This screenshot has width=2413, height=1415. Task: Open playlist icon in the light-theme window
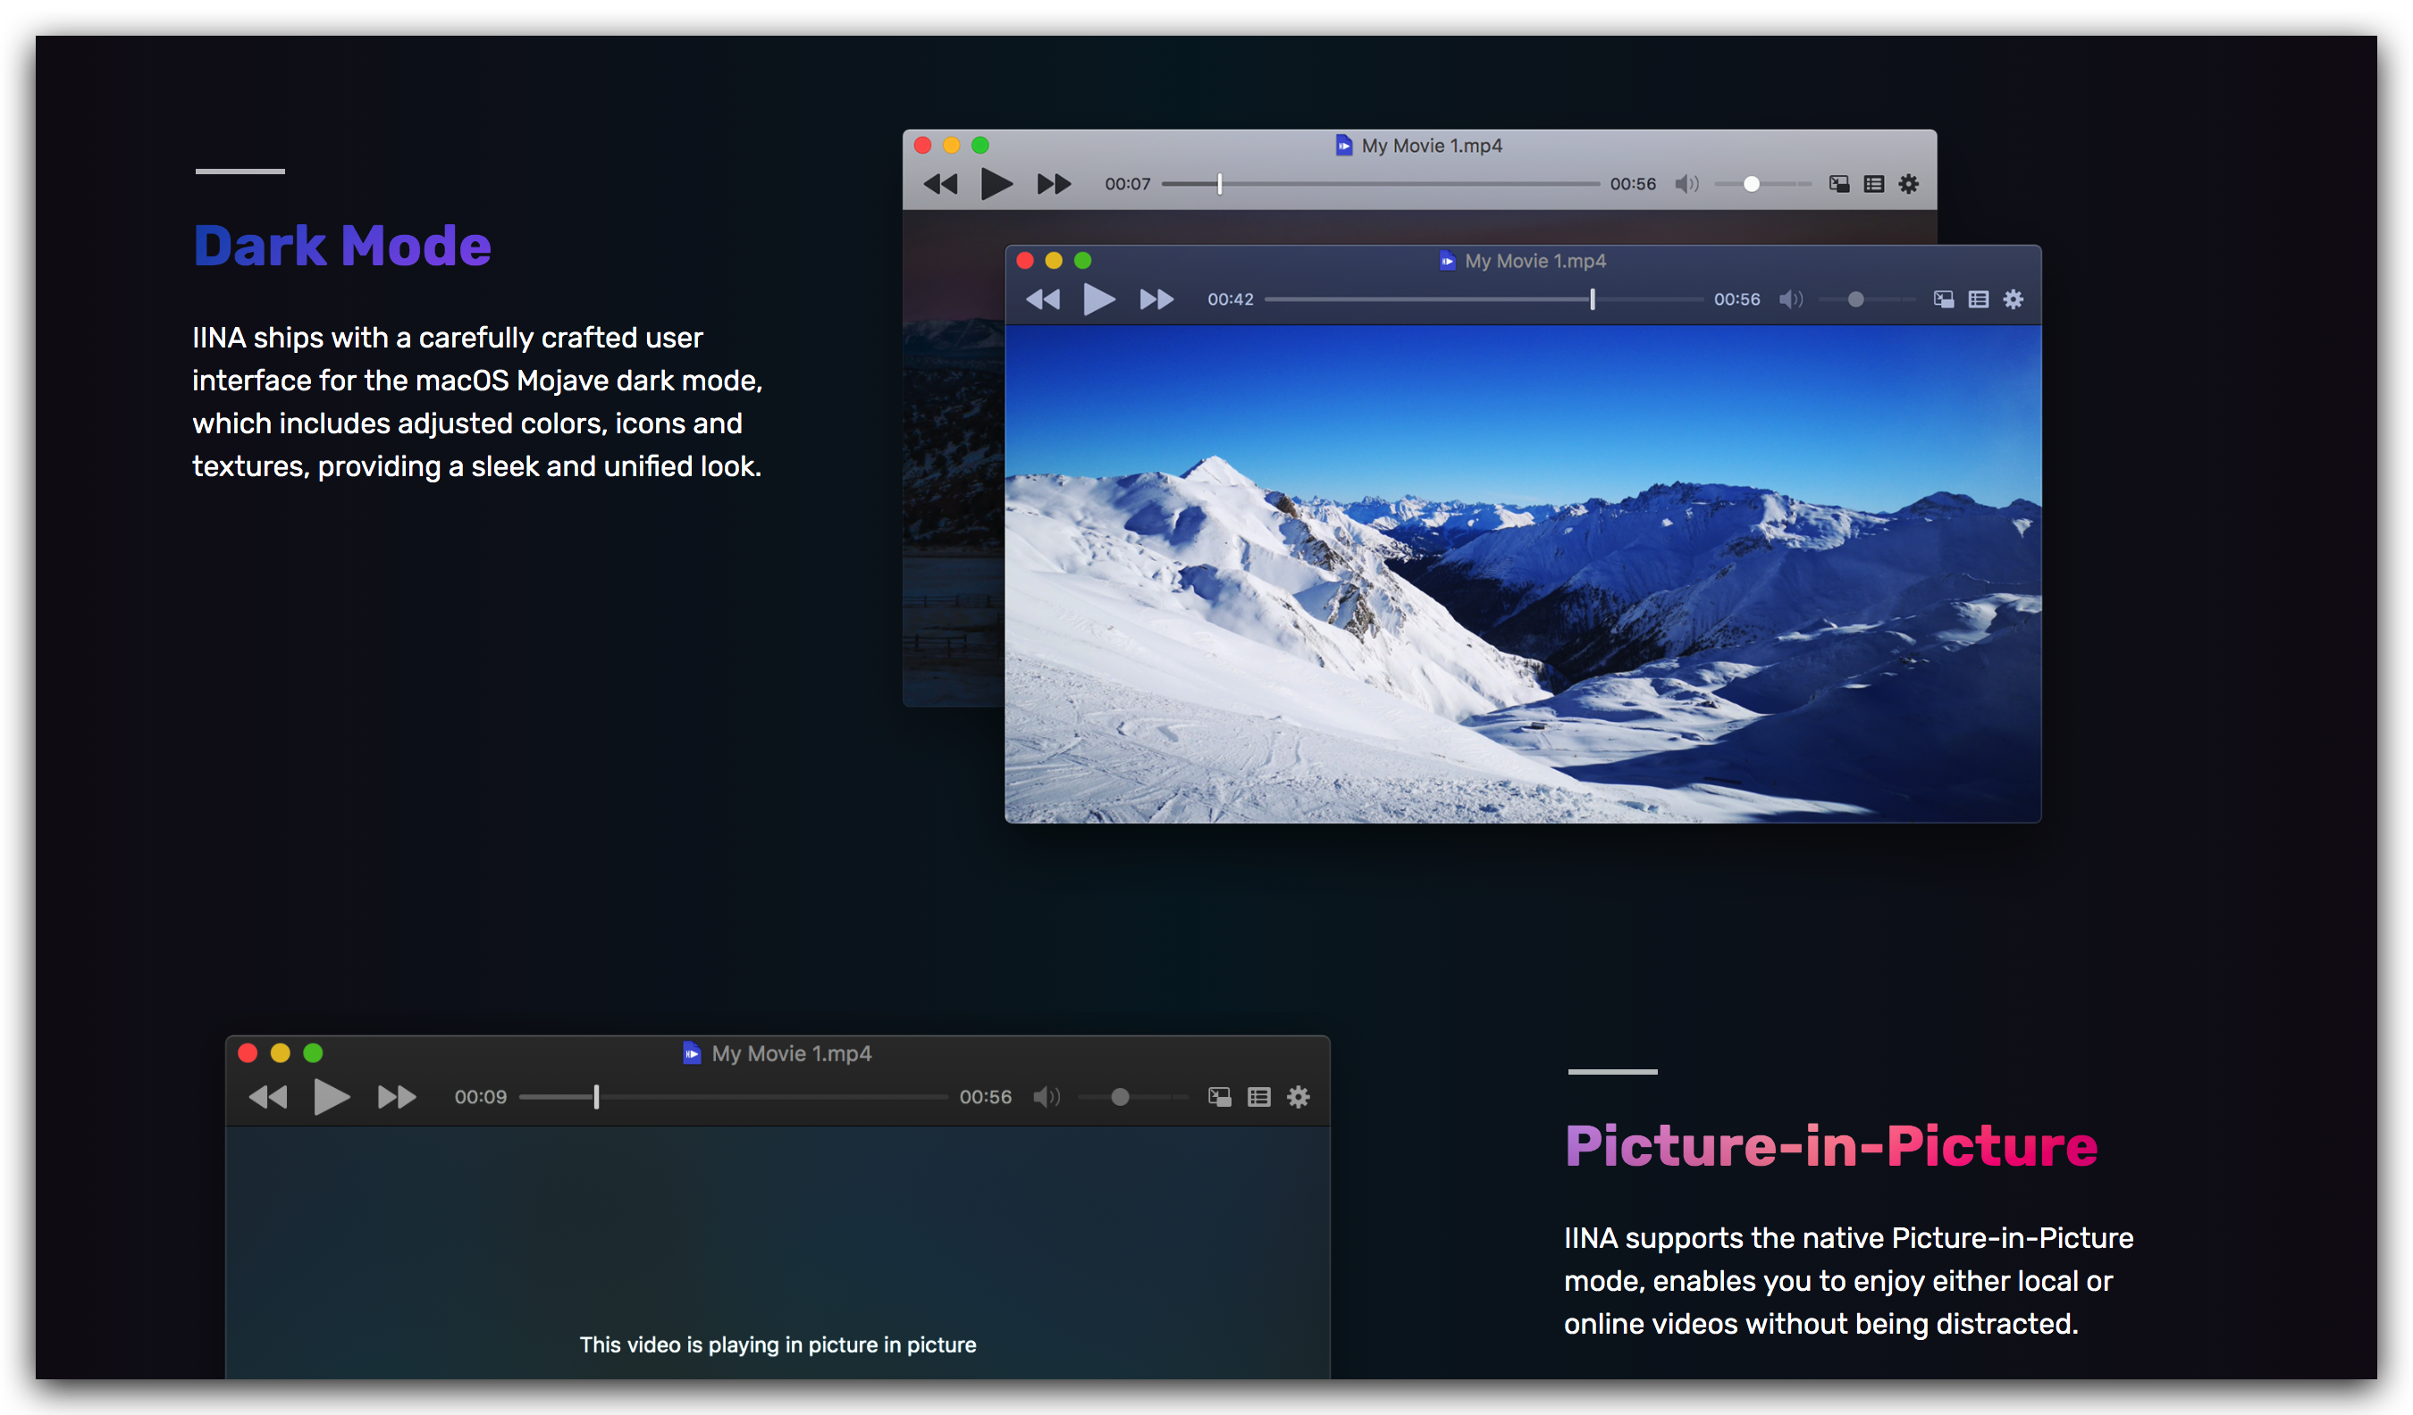click(1874, 184)
